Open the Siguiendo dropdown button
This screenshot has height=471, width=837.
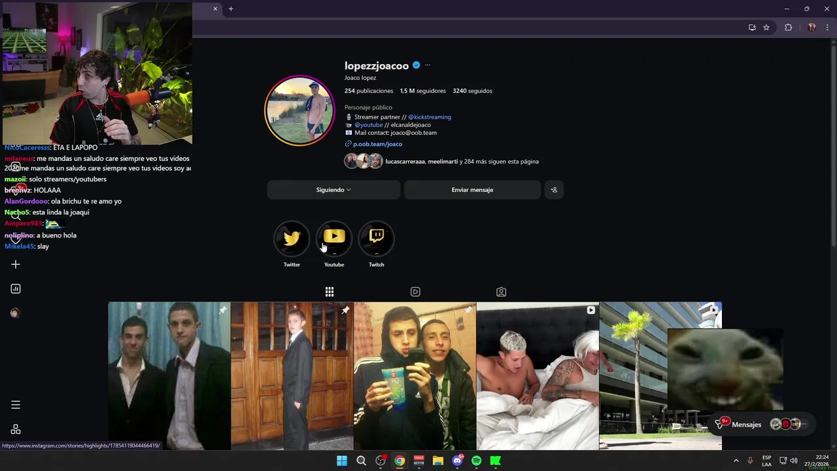(333, 190)
